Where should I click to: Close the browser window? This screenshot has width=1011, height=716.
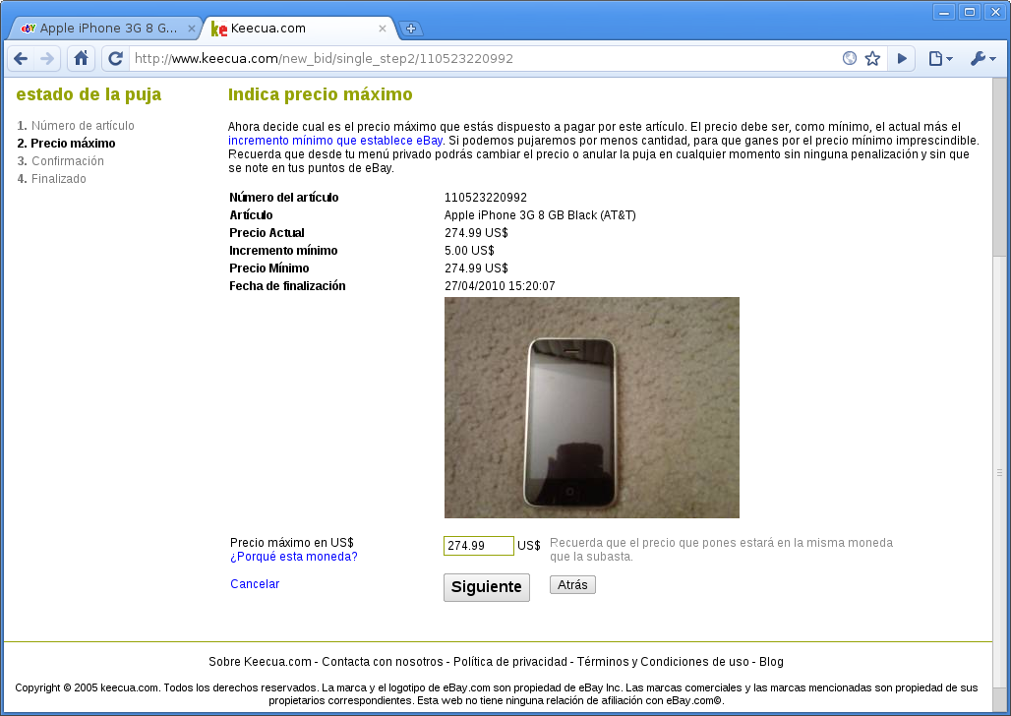[x=995, y=12]
